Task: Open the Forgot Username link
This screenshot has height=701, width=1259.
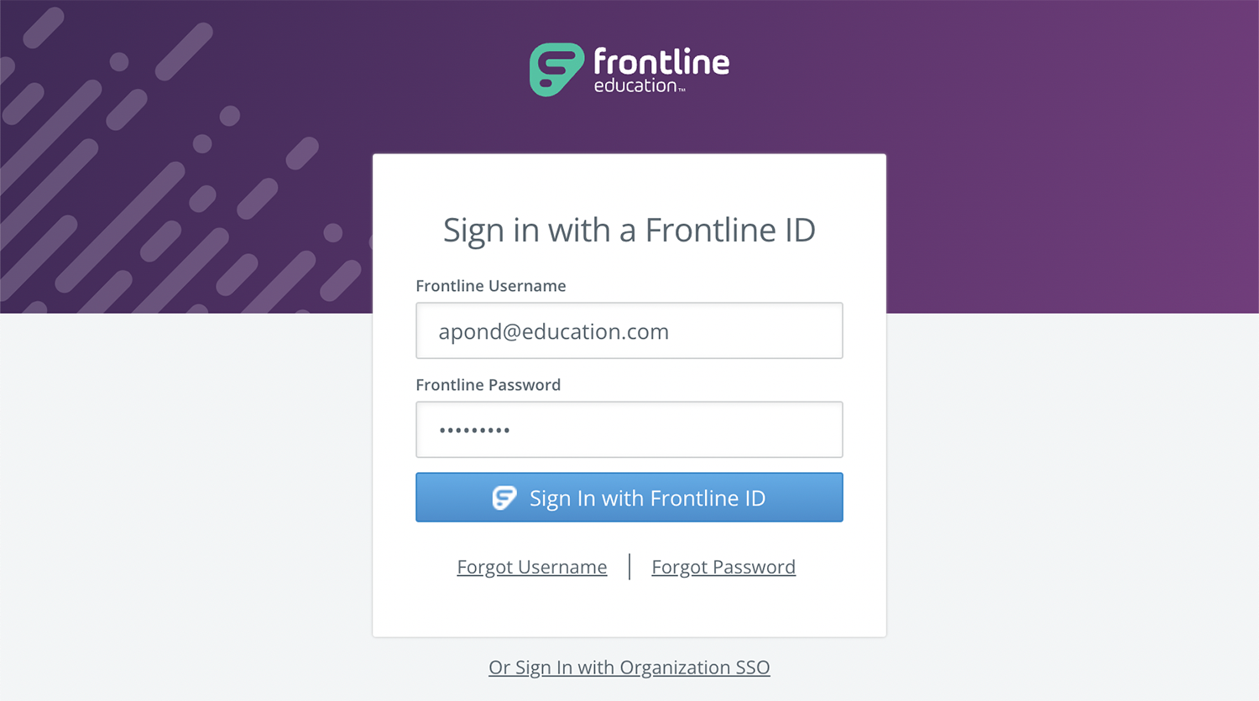Action: coord(532,567)
